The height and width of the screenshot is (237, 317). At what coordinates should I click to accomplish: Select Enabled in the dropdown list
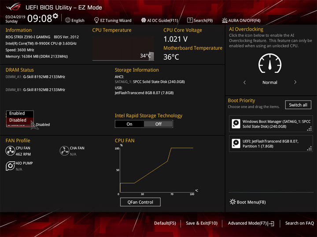point(20,113)
